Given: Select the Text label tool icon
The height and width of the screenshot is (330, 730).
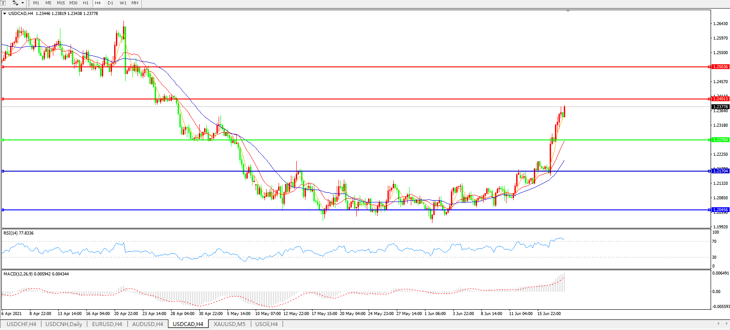Looking at the screenshot, I should tap(3, 3).
